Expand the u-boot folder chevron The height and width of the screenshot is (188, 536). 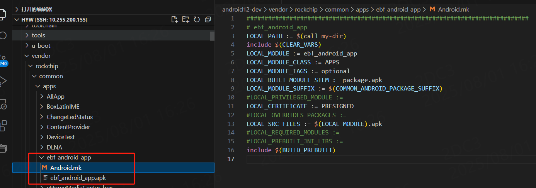(27, 45)
